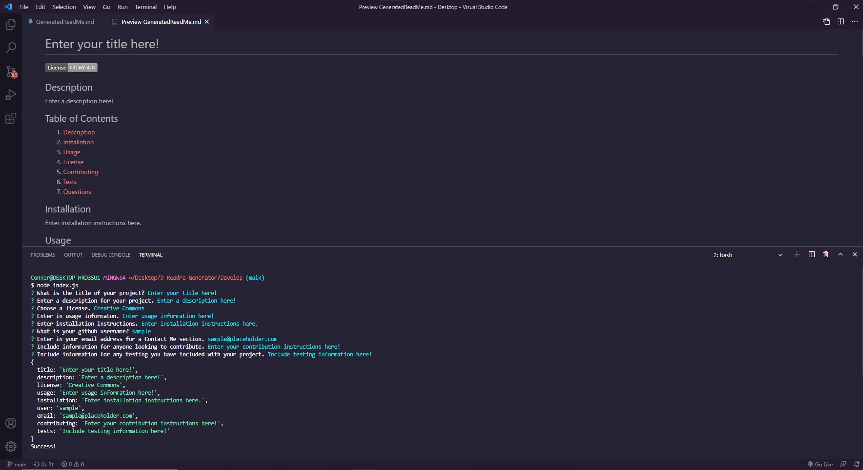
Task: Open notifications bell in status bar
Action: tap(857, 464)
